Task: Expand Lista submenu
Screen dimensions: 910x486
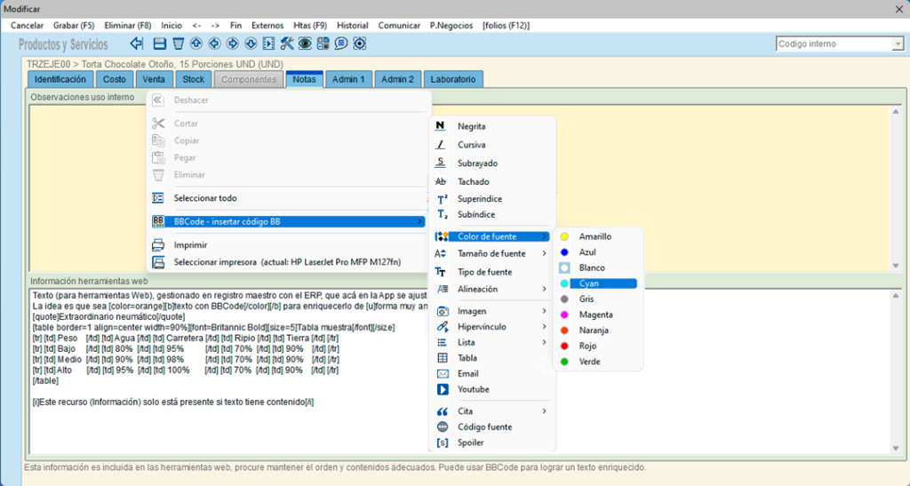Action: [491, 343]
